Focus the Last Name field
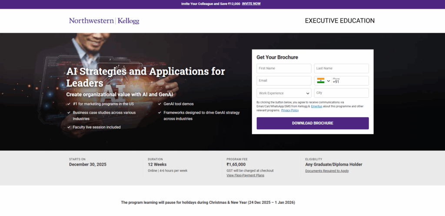Image resolution: width=445 pixels, height=216 pixels. pyautogui.click(x=341, y=69)
